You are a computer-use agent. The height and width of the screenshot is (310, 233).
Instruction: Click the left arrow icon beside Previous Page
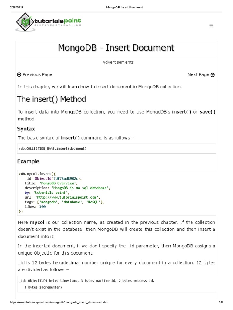[19, 75]
